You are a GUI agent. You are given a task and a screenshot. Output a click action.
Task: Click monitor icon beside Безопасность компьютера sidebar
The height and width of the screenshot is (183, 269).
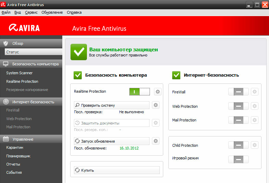(6, 64)
